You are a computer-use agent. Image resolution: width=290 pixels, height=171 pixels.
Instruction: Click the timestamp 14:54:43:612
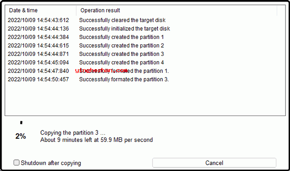38,20
